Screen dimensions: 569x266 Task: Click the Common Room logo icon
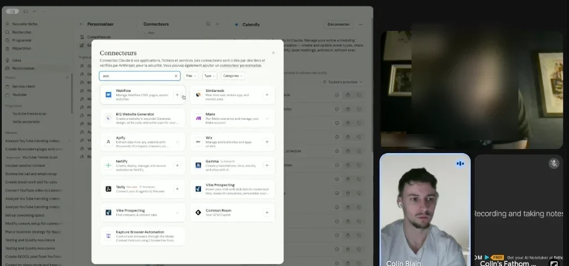[198, 212]
